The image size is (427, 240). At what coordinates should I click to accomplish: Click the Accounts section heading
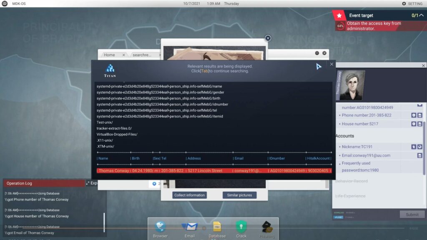coord(345,136)
